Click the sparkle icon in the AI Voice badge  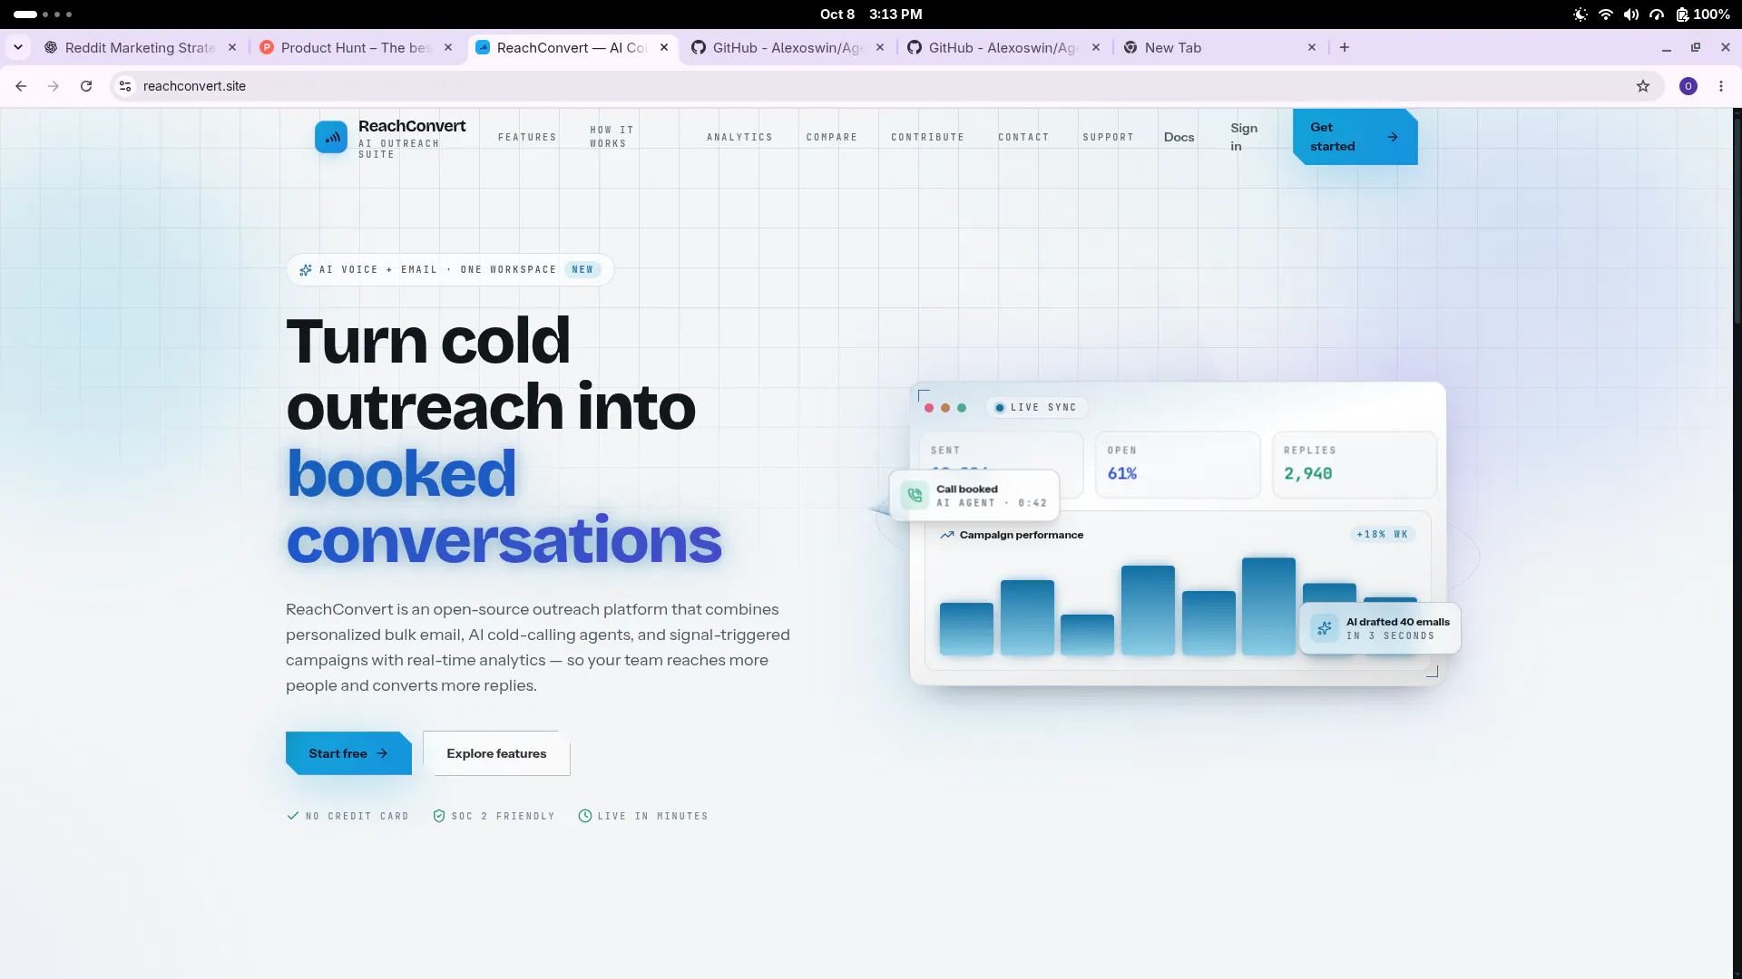[306, 269]
